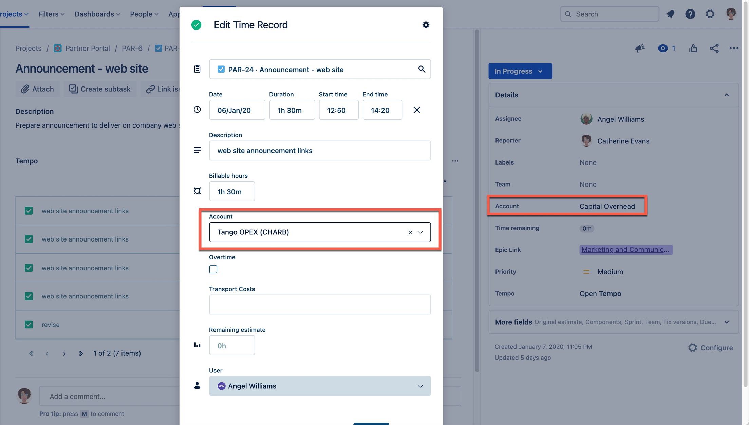Open the Edit Time Record settings gear
Image resolution: width=749 pixels, height=425 pixels.
tap(426, 25)
